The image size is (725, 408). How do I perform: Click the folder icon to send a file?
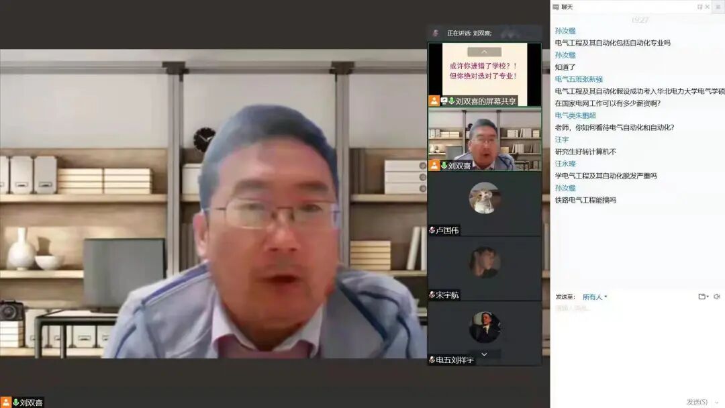point(702,296)
